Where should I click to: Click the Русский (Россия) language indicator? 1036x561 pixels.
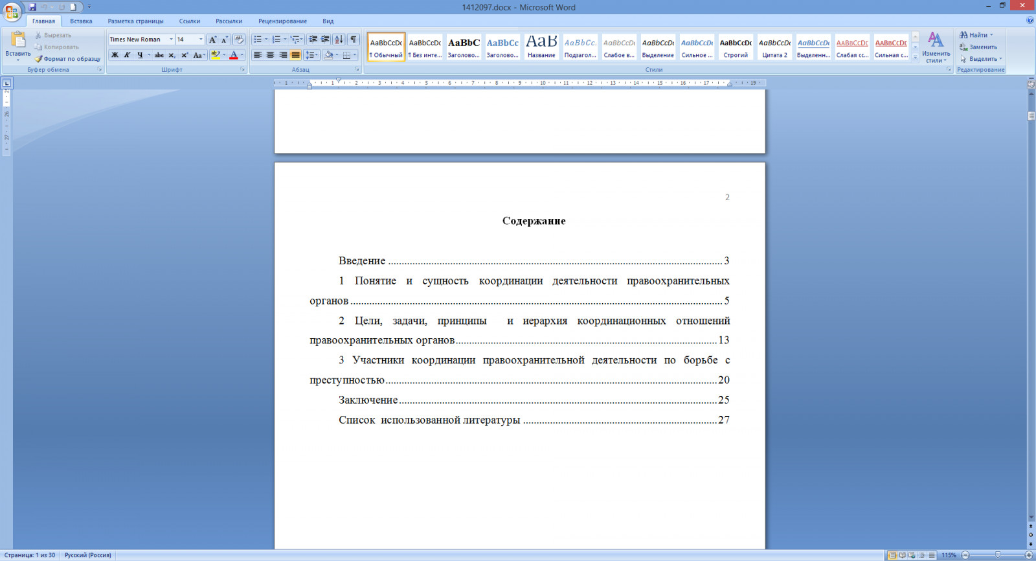point(88,555)
